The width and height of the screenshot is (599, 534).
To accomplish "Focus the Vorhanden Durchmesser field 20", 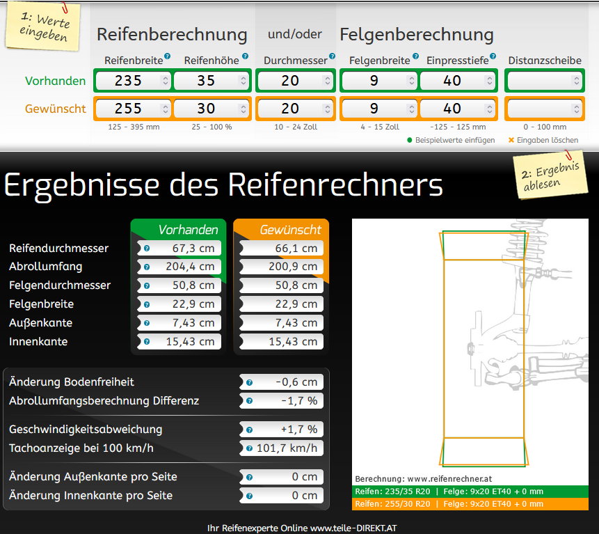I will click(x=289, y=81).
